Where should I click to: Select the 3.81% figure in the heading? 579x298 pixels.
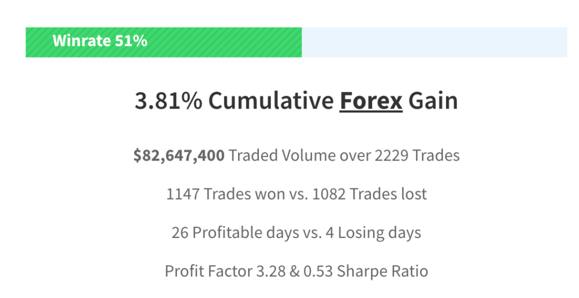pos(168,101)
